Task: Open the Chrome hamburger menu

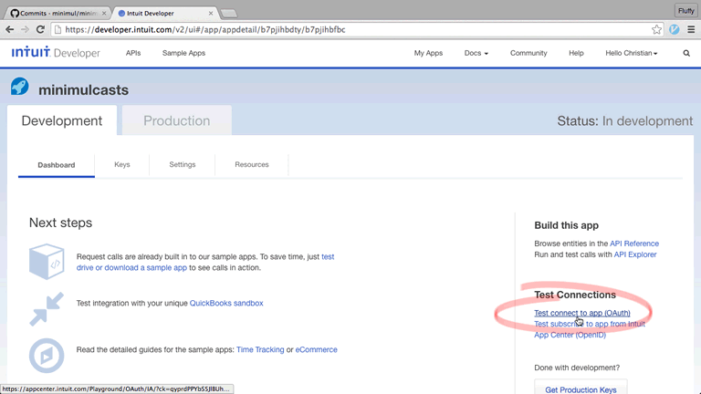Action: tap(691, 29)
